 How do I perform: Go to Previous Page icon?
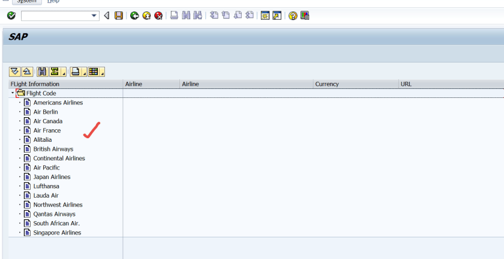[x=226, y=15]
